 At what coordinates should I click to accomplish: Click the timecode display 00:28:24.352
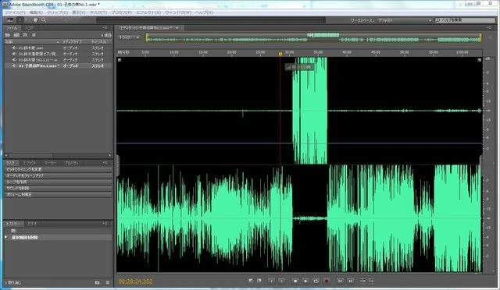(x=135, y=281)
